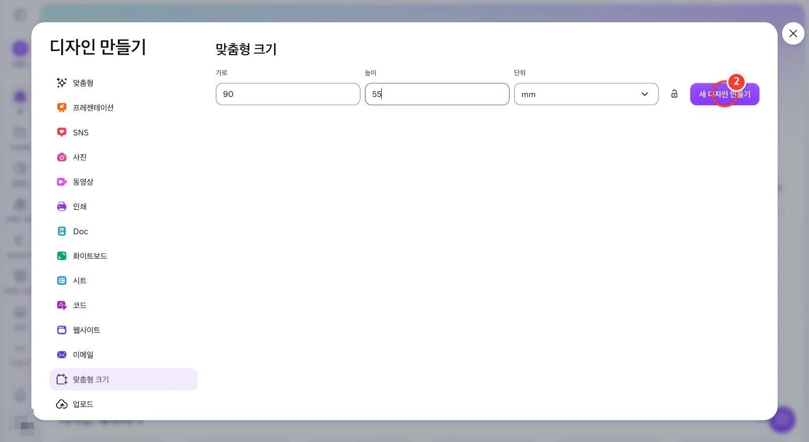Select the 맞춤형 크기 menu label
Viewport: 809px width, 442px height.
[91, 379]
